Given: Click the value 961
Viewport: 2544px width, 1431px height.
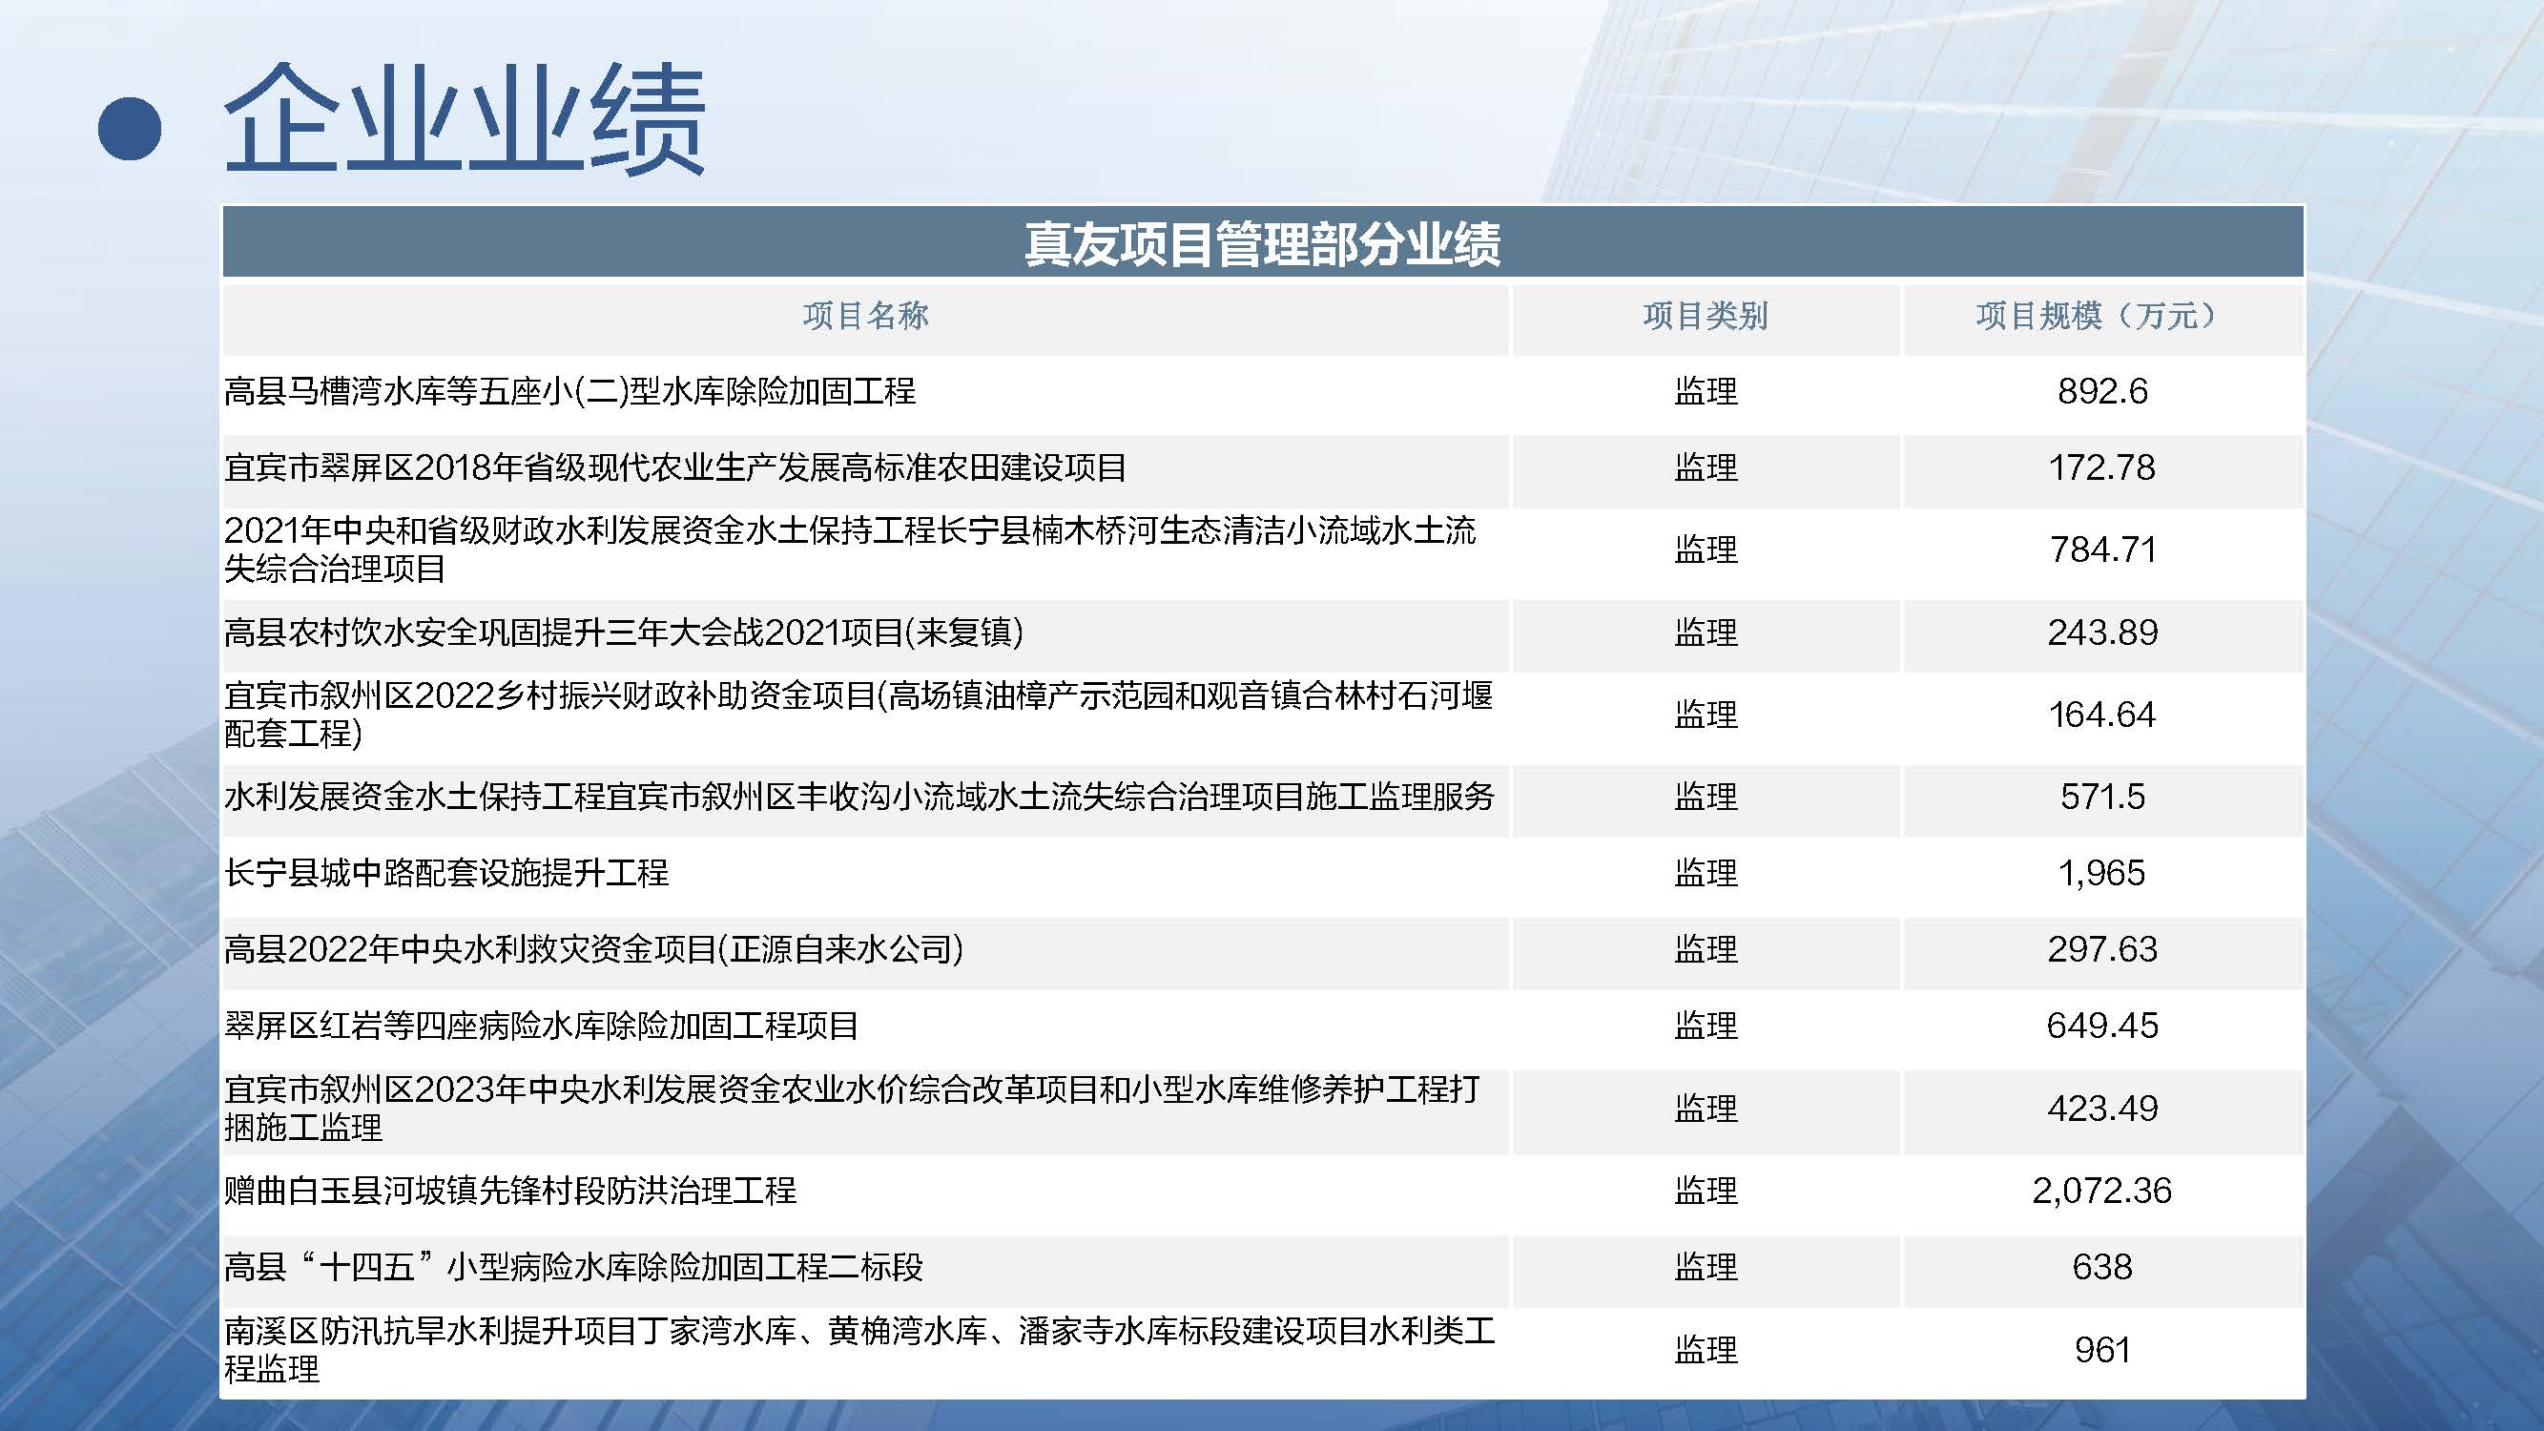Looking at the screenshot, I should [x=2102, y=1349].
